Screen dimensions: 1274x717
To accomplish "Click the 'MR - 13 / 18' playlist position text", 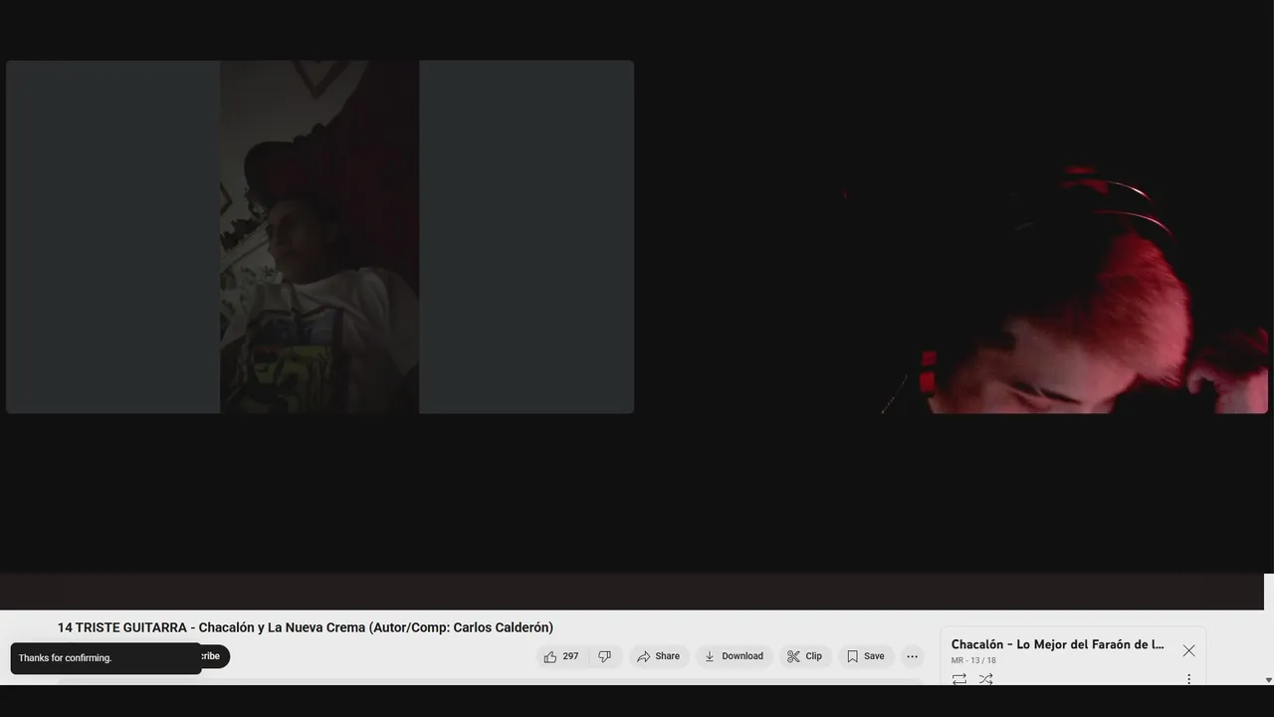I will (x=973, y=660).
